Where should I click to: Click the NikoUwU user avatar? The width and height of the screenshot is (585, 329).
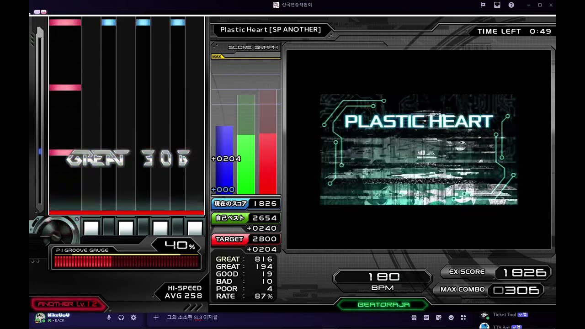(40, 318)
